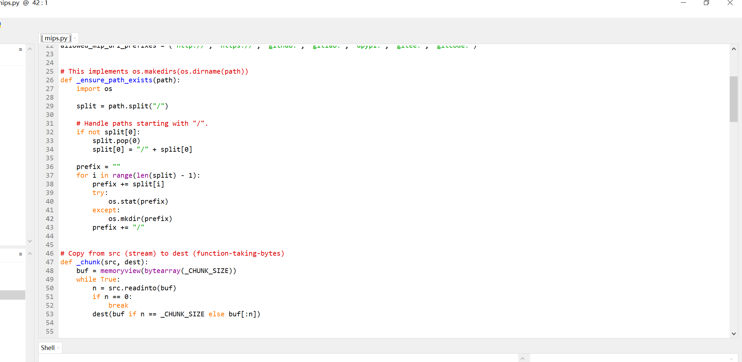This screenshot has height=362, width=742.
Task: Open lower left panel hamburger menu
Action: coord(20,254)
